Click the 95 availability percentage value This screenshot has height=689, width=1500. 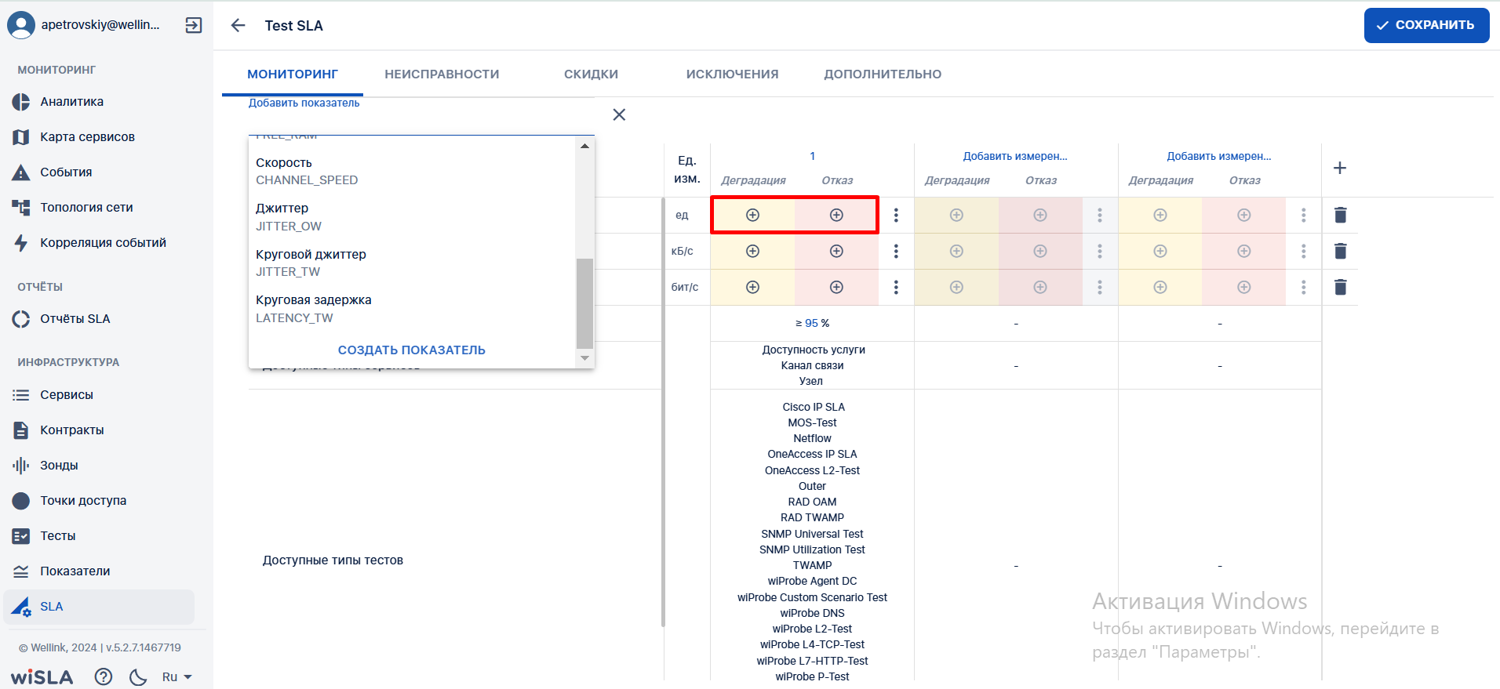[811, 324]
